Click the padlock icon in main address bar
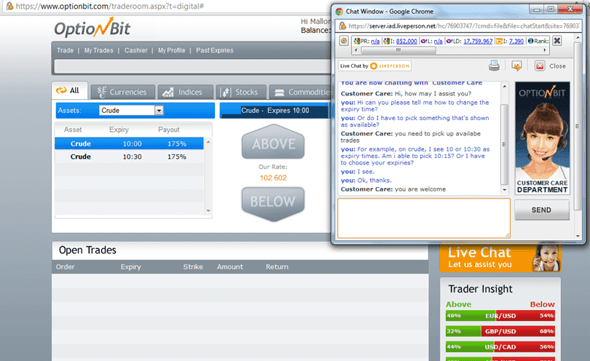This screenshot has height=361, width=590. [x=9, y=6]
